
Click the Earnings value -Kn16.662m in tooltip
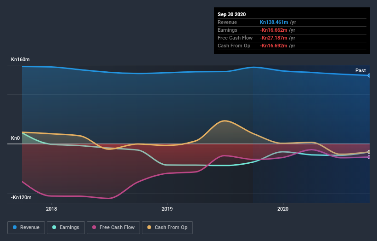273,30
